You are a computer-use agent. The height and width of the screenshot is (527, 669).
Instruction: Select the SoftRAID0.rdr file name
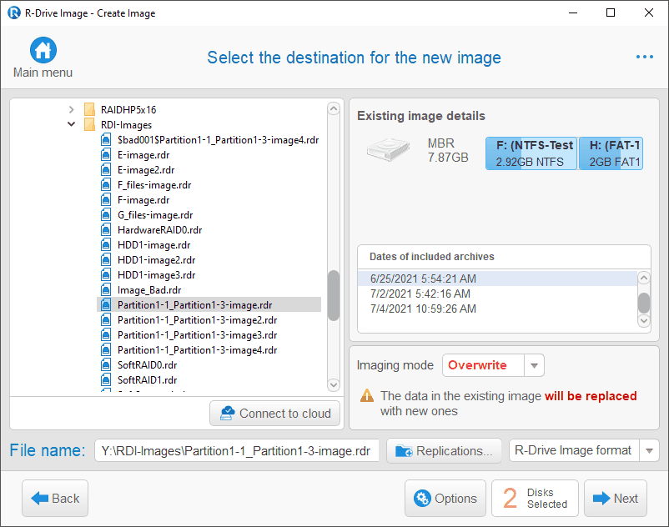(147, 365)
